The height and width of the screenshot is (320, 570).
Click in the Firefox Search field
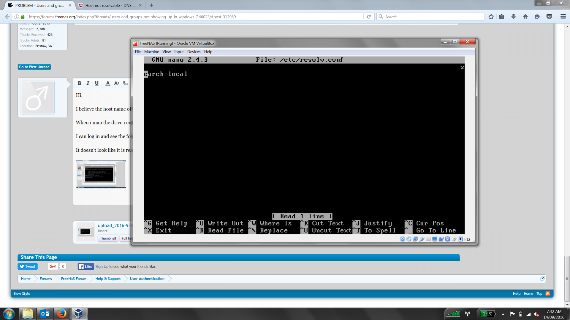[430, 17]
